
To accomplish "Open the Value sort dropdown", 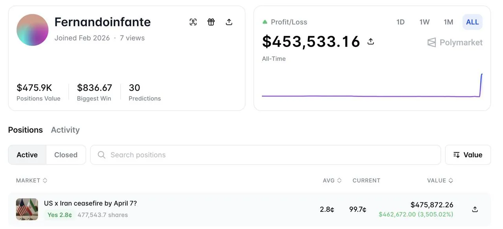I will [468, 154].
